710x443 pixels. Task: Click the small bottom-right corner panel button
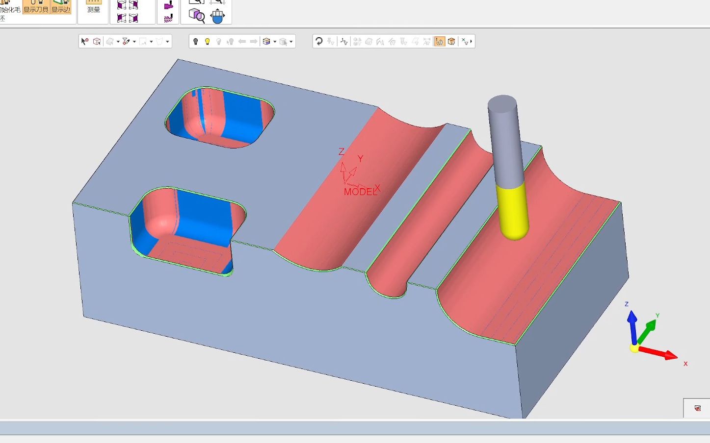[697, 408]
